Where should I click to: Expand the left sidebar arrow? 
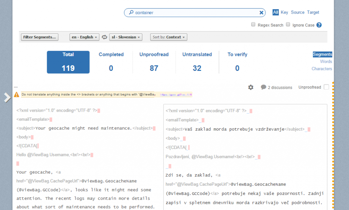pyautogui.click(x=7, y=97)
